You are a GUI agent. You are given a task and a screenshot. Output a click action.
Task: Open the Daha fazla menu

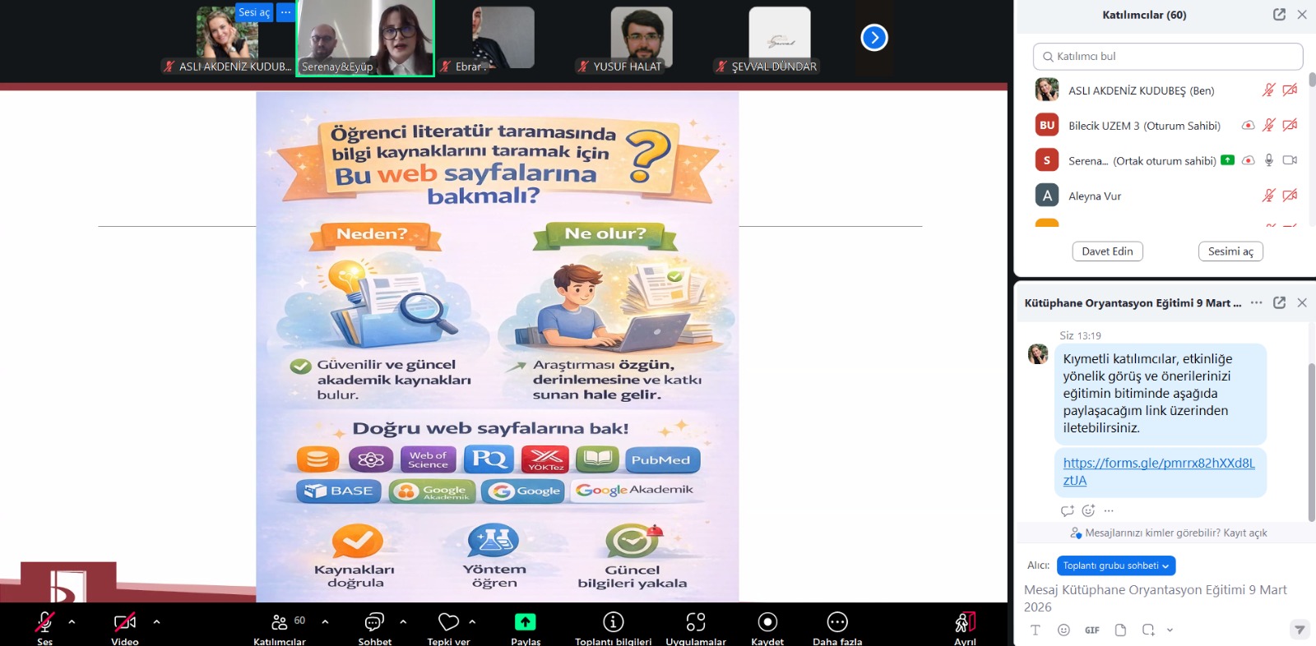point(836,622)
